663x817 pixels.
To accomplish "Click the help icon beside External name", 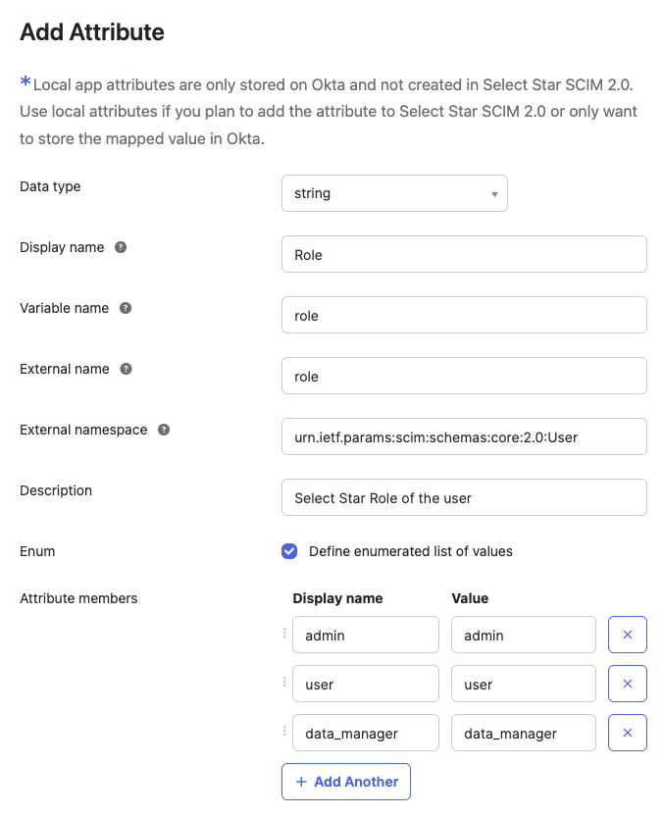I will pyautogui.click(x=126, y=369).
